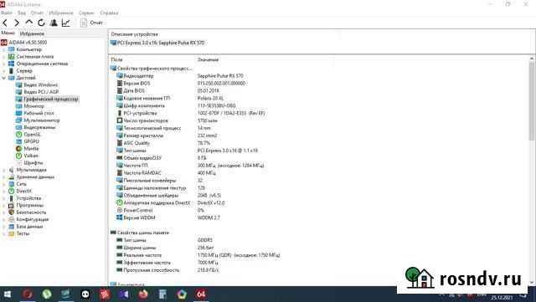
Task: Click the right pane vertical scrollbar thumb
Action: click(532, 100)
